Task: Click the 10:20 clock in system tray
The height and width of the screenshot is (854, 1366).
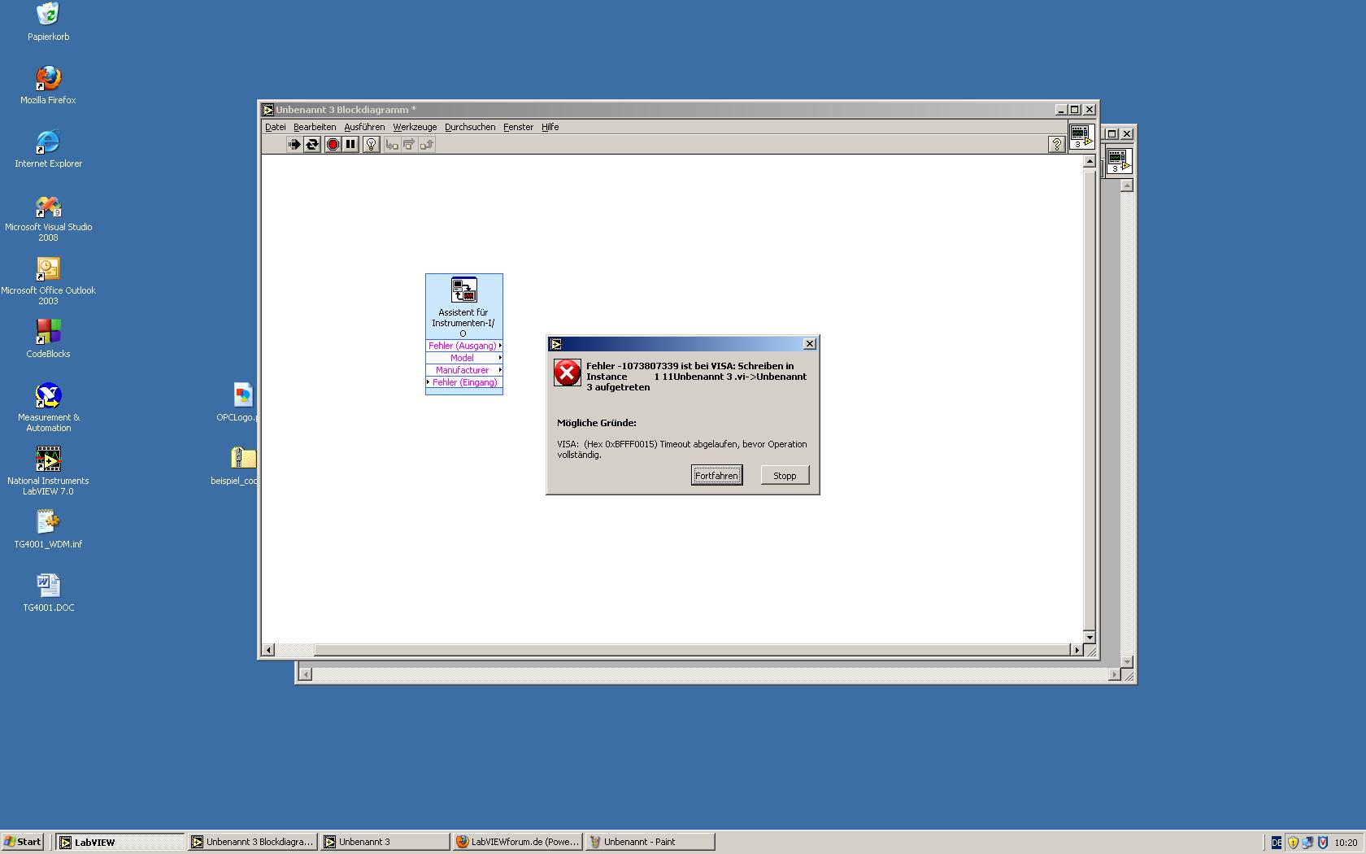Action: pyautogui.click(x=1346, y=843)
